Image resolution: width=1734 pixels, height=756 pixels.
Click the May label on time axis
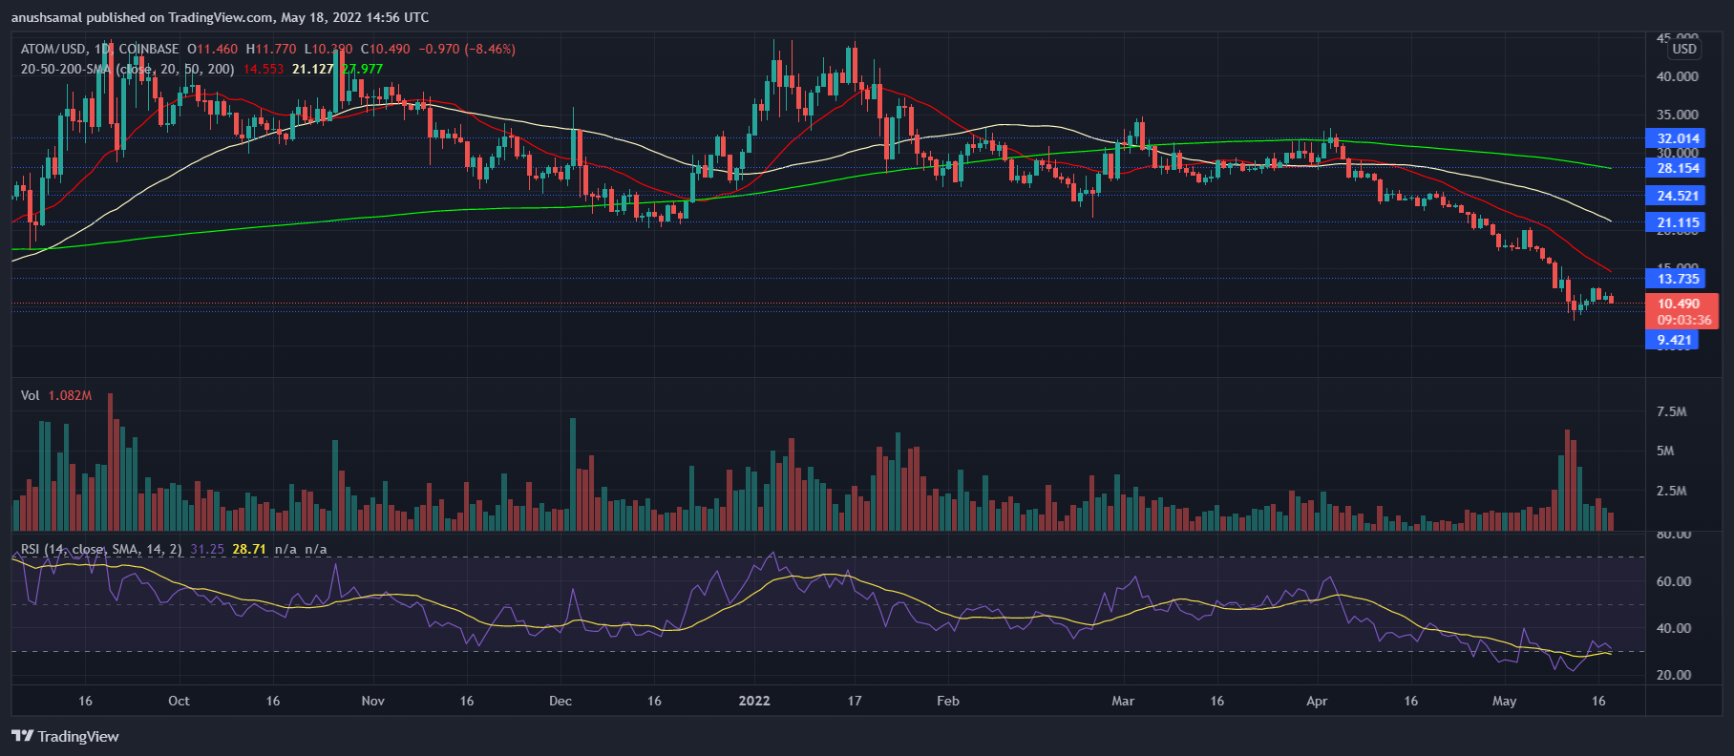pos(1504,701)
